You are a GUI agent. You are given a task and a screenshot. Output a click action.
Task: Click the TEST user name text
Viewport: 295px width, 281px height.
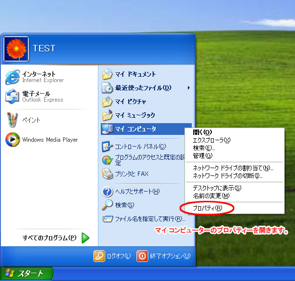click(44, 48)
